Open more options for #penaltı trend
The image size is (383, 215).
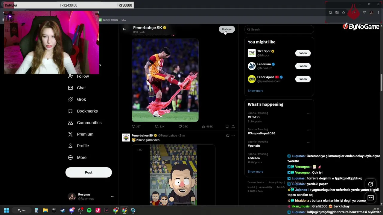[309, 142]
